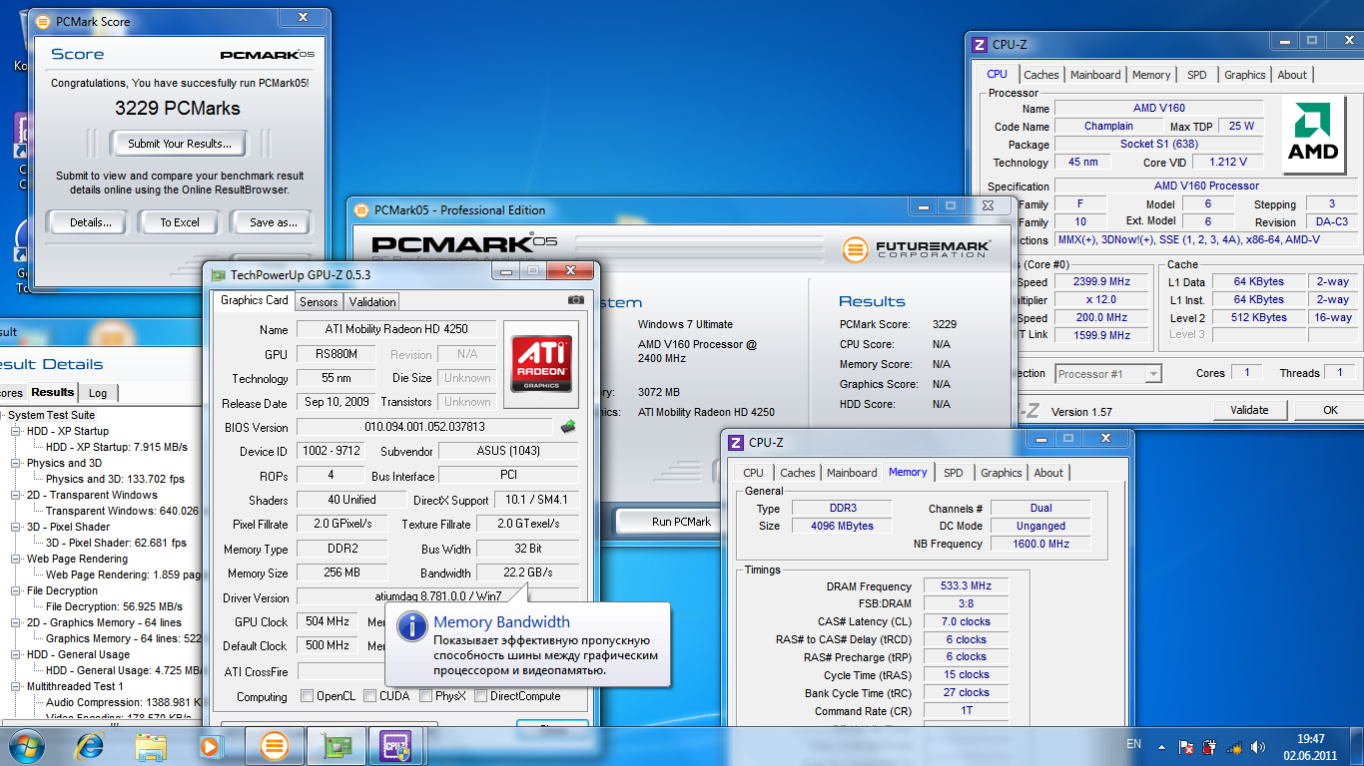Select 'Physics and 3D: 133.702 fps' result

(115, 479)
